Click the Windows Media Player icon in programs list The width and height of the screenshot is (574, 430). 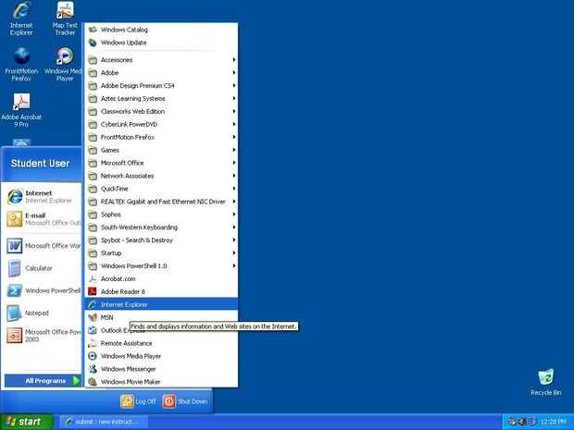coord(93,356)
